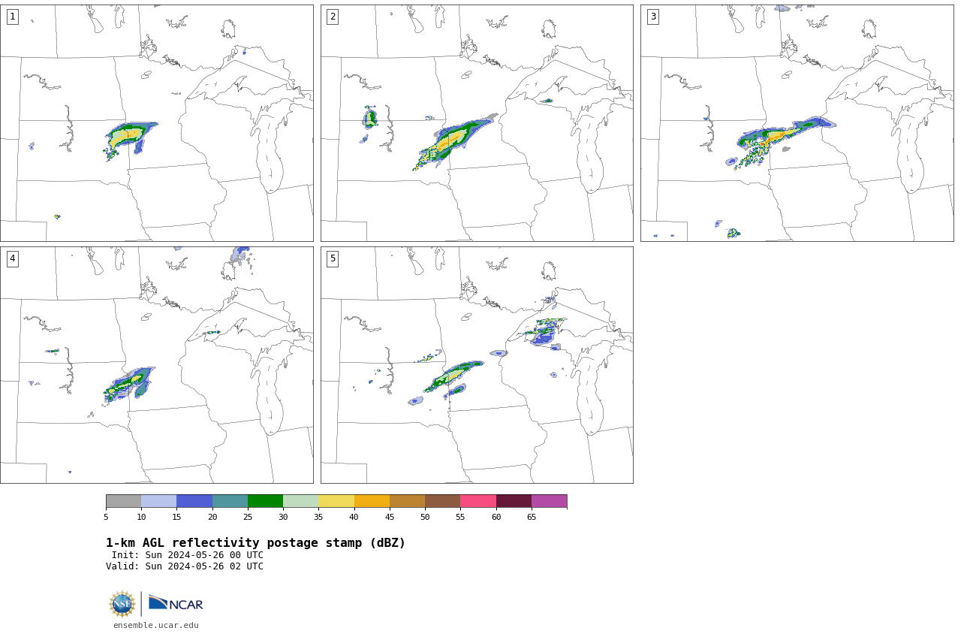The width and height of the screenshot is (961, 634).
Task: Click the purple 65+ dBZ swatch
Action: [549, 501]
